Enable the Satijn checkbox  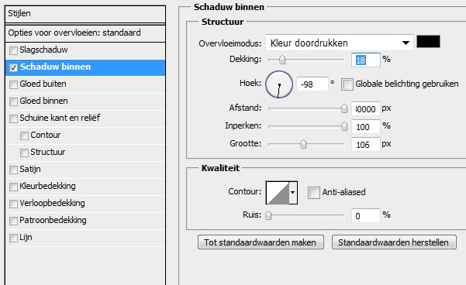click(13, 170)
